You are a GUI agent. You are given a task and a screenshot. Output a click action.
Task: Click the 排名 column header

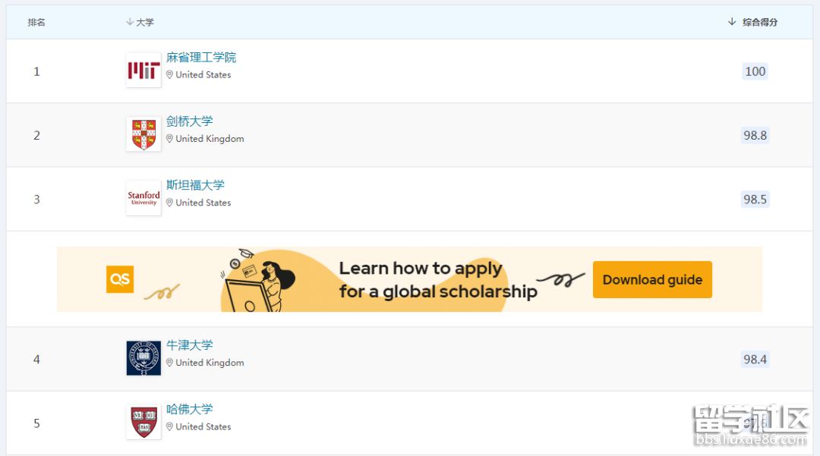point(36,22)
